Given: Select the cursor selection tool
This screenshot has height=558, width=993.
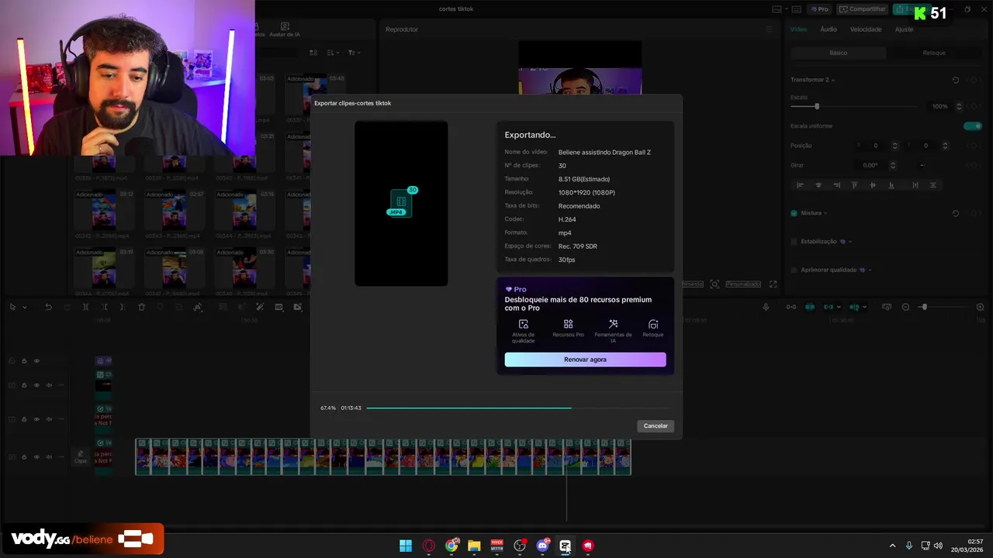Looking at the screenshot, I should click(13, 308).
